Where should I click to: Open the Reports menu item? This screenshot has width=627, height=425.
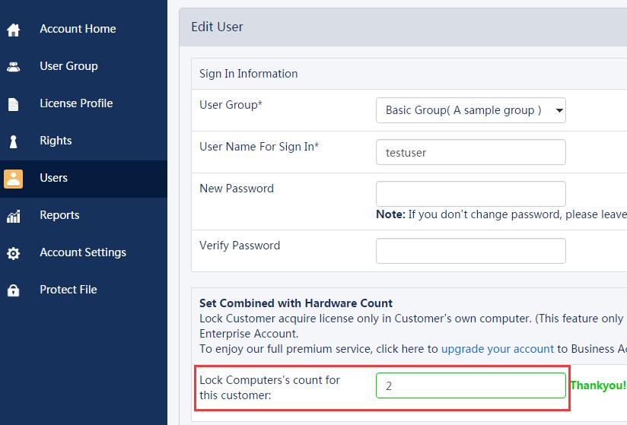pyautogui.click(x=59, y=215)
